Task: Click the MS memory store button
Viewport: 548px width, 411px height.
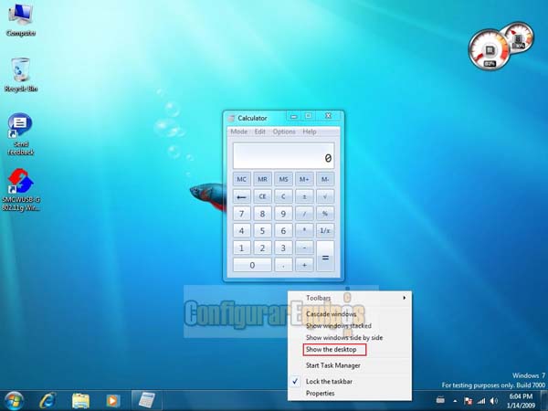Action: (x=283, y=179)
